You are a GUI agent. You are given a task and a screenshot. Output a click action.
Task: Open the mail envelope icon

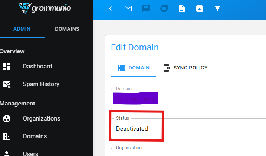click(x=128, y=9)
